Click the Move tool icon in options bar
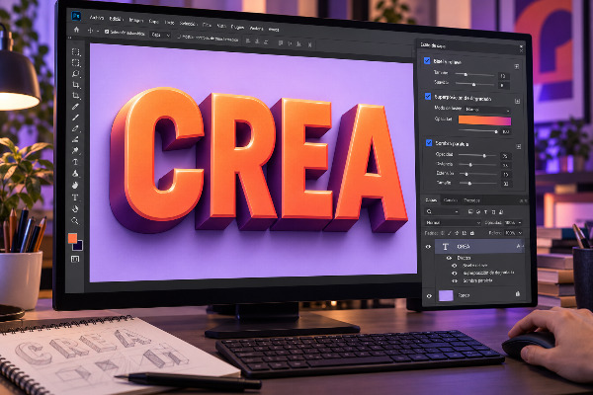The width and height of the screenshot is (593, 395). click(x=90, y=31)
